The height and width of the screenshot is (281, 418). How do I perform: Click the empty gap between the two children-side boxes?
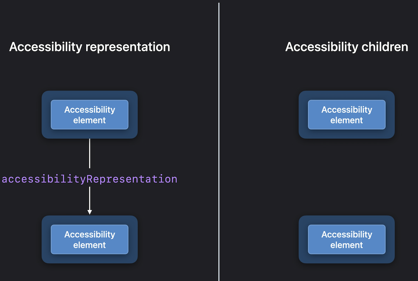coord(347,177)
